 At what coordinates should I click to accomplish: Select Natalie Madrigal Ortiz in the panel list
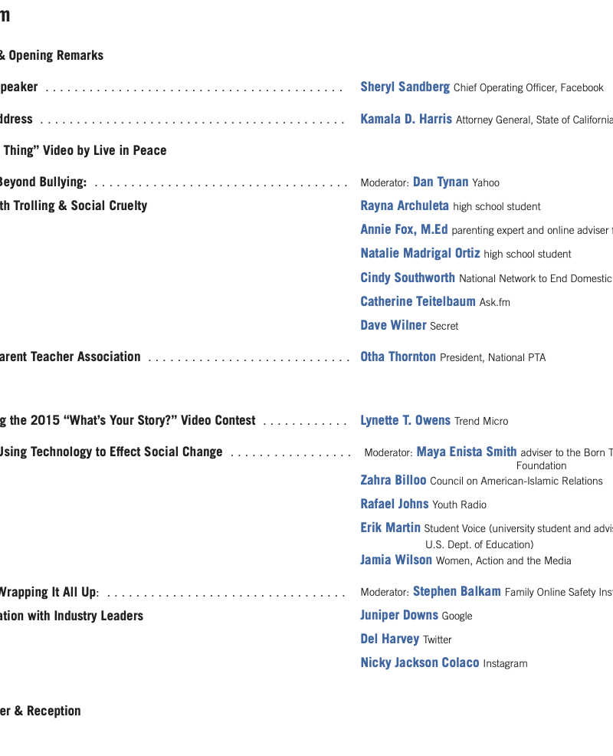pyautogui.click(x=420, y=254)
